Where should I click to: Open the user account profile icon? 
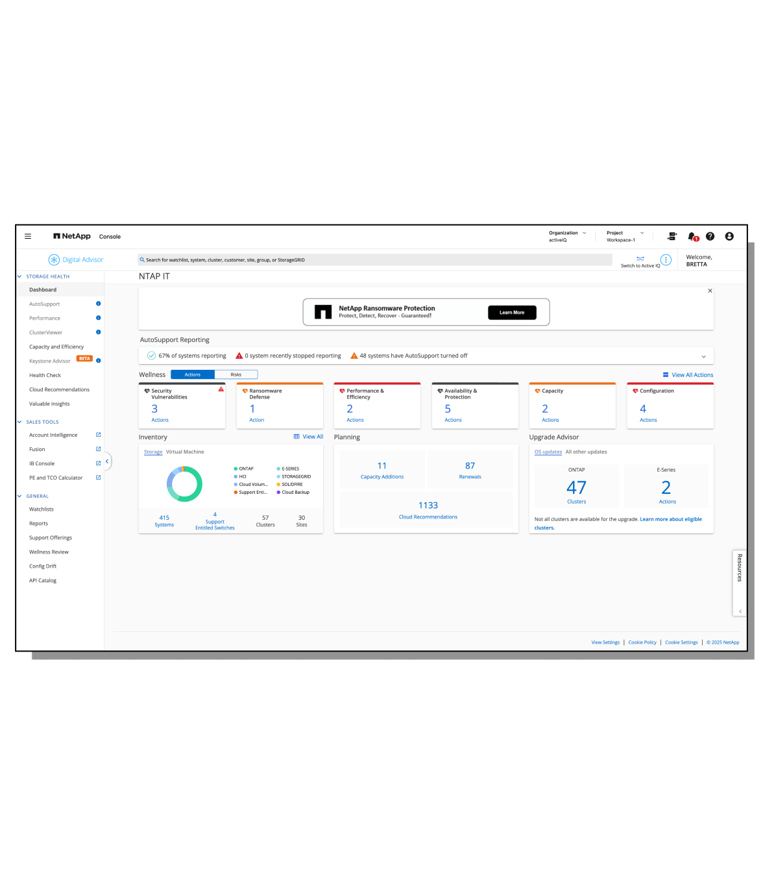729,236
